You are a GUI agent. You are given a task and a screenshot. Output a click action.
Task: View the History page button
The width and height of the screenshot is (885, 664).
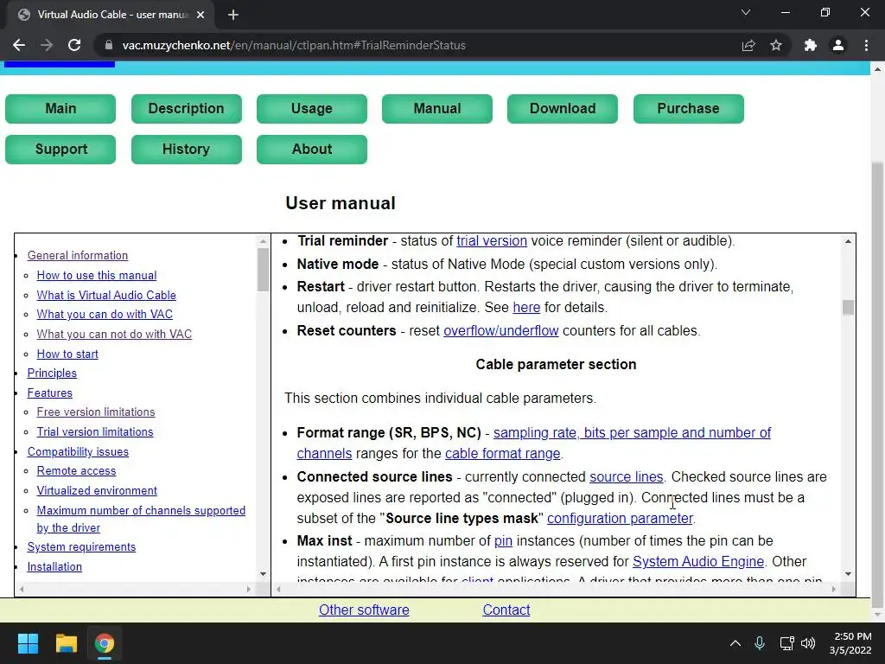pos(187,149)
